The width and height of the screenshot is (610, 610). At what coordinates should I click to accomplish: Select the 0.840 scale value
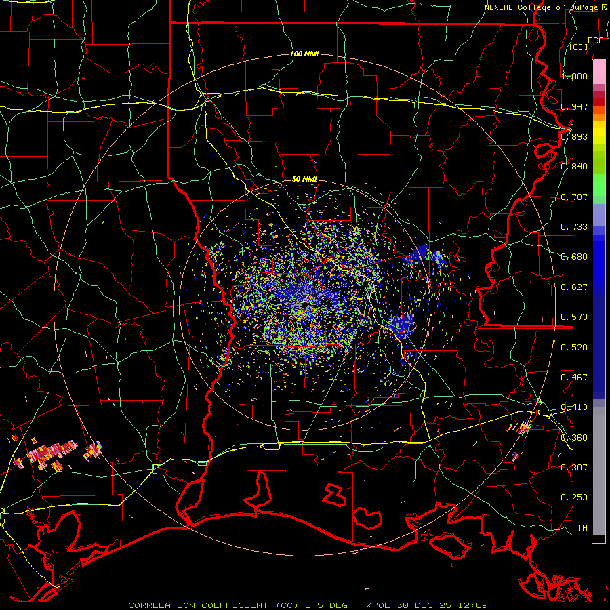click(574, 167)
